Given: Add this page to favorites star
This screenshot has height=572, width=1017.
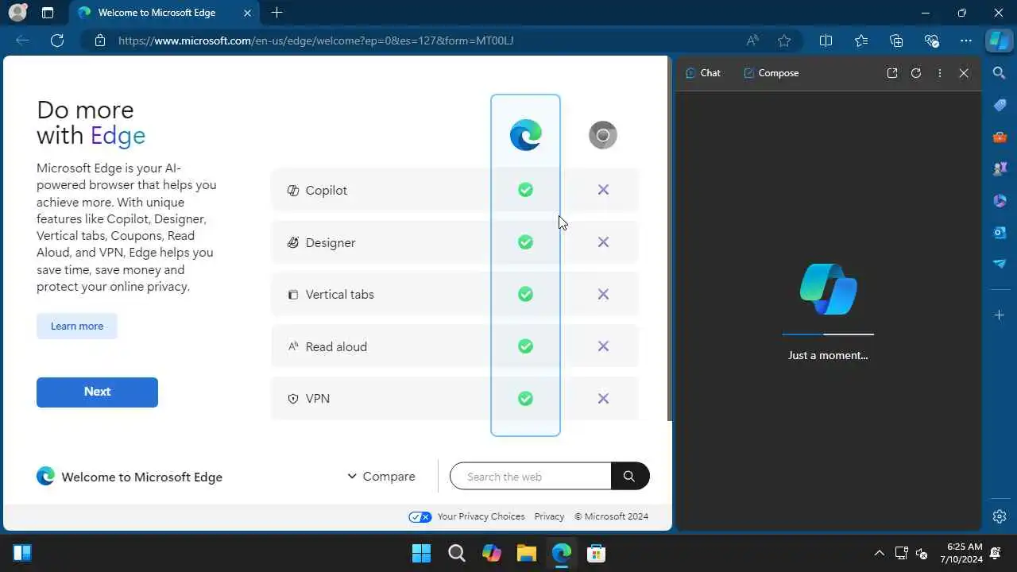Looking at the screenshot, I should [x=784, y=41].
